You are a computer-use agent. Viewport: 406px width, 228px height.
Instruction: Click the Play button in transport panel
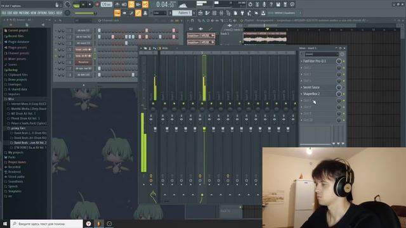[x=83, y=4]
